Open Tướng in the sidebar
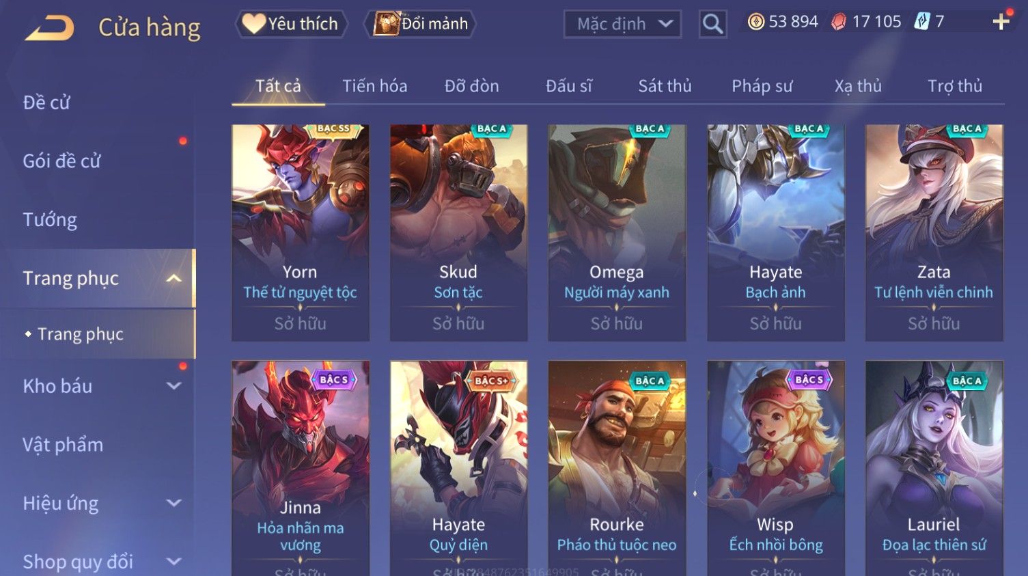Viewport: 1028px width, 576px height. click(50, 220)
